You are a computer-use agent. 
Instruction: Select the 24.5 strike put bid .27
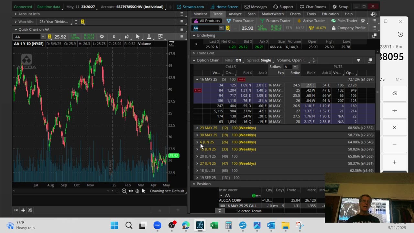coord(309,85)
